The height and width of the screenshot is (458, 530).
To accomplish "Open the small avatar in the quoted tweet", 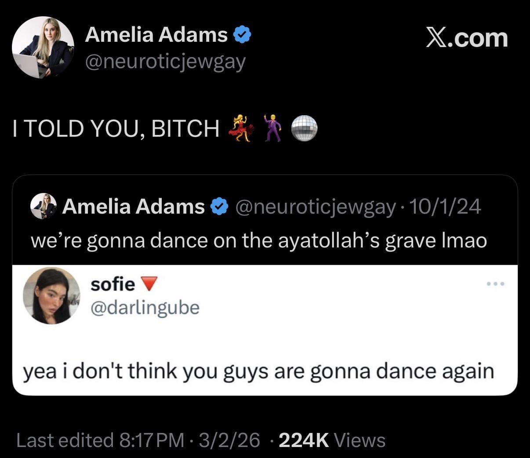I will coord(44,206).
